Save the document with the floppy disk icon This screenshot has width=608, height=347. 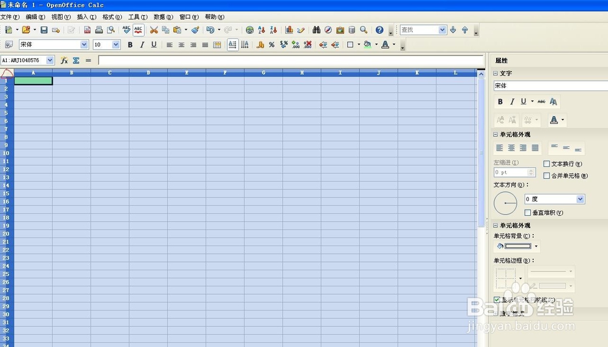[44, 30]
